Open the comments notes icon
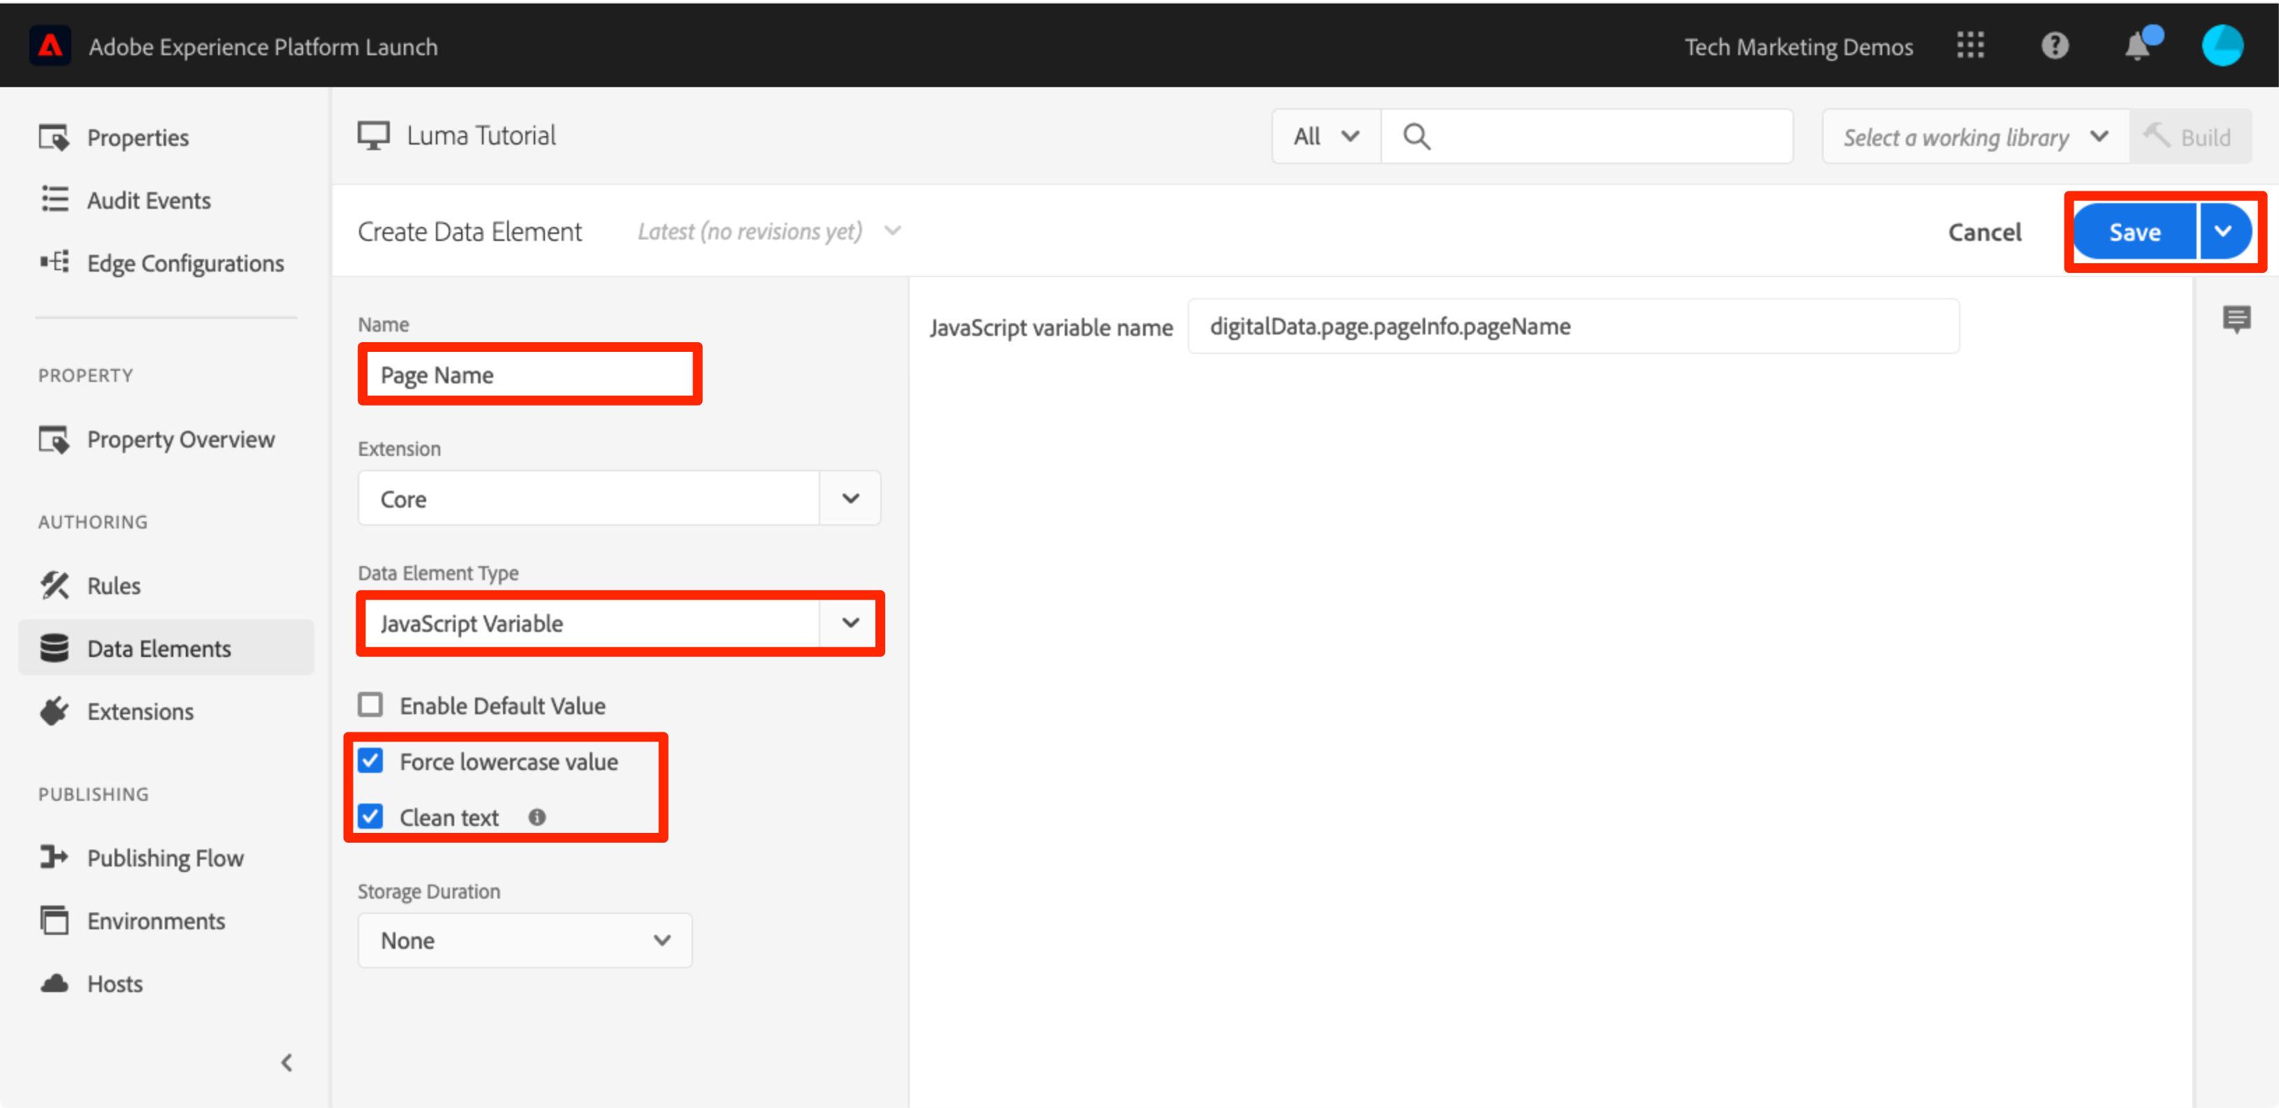 (x=2236, y=318)
